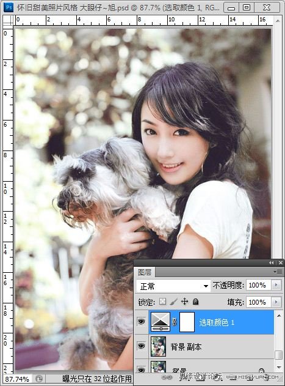Click the 不透明度 100% value field
285x386 pixels.
coord(259,285)
